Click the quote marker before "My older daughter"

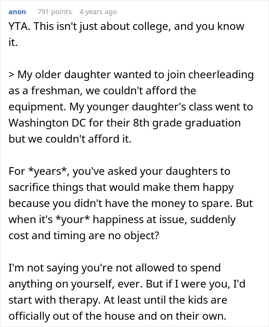(12, 75)
